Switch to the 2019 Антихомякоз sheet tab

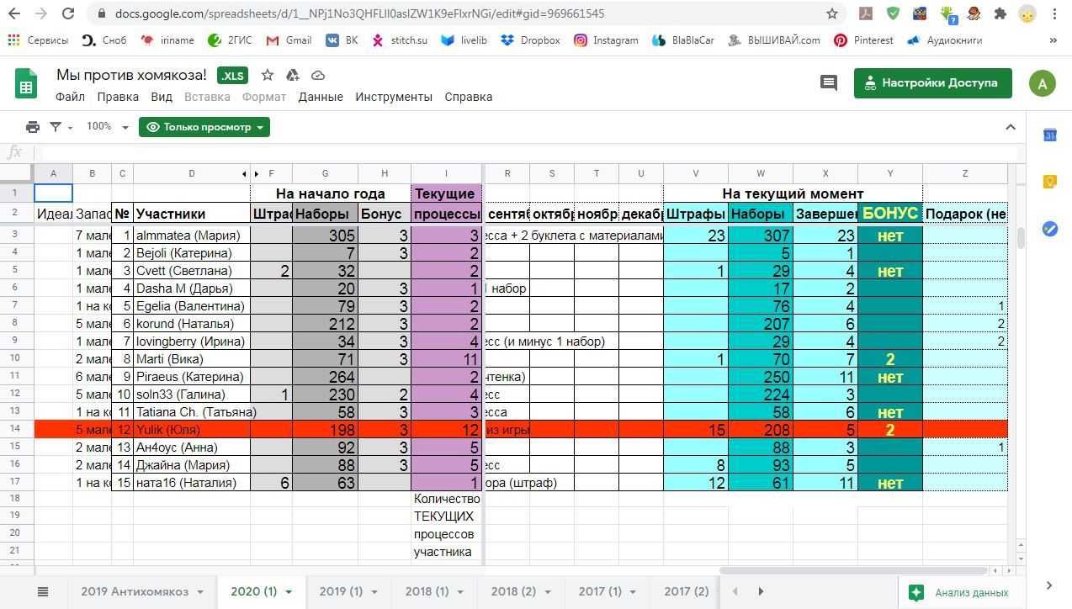(135, 591)
